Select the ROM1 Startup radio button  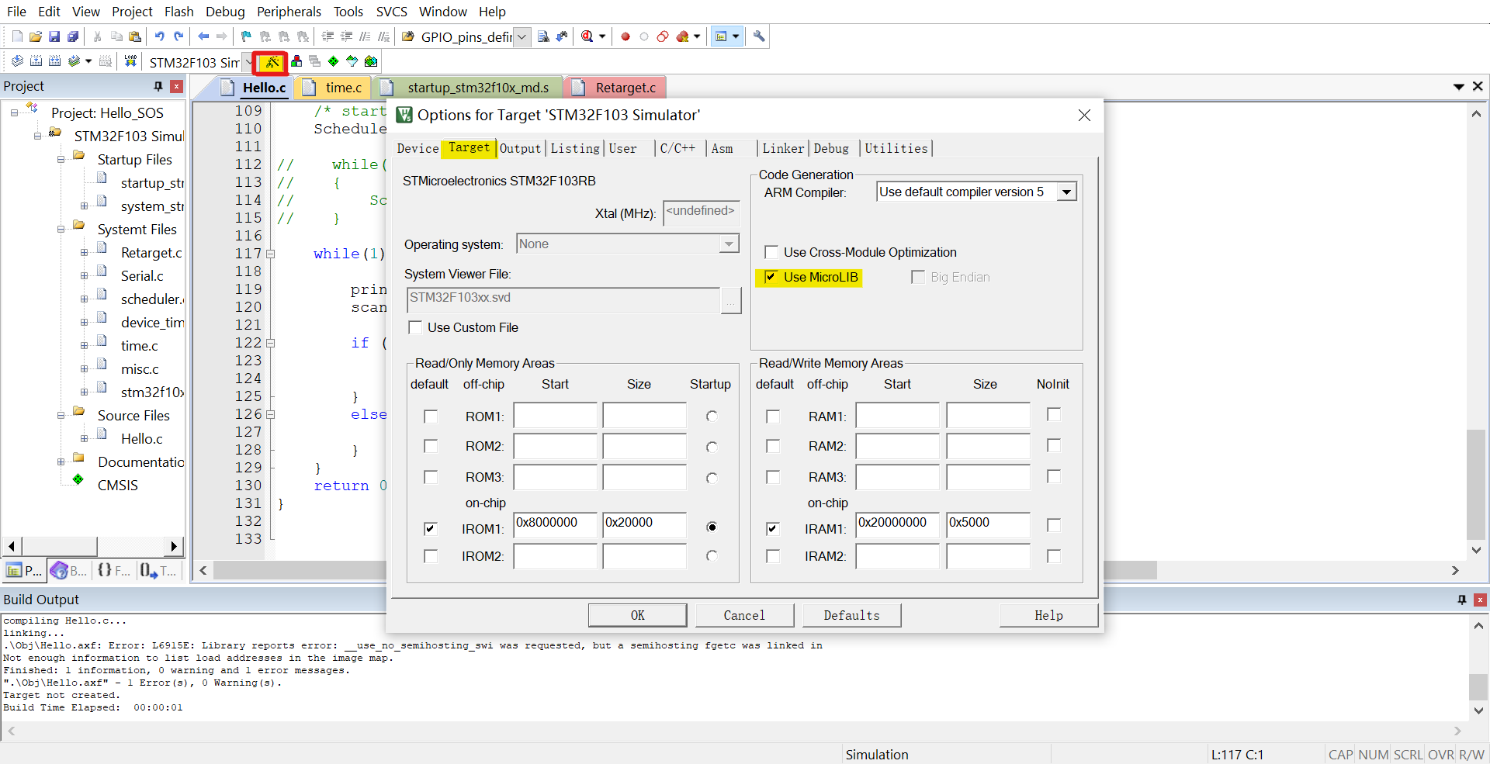click(x=712, y=417)
